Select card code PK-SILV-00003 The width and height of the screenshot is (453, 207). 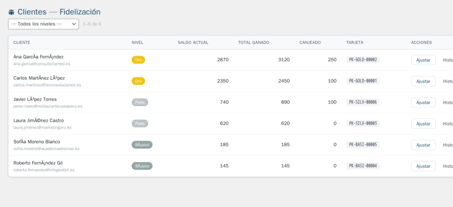click(363, 123)
